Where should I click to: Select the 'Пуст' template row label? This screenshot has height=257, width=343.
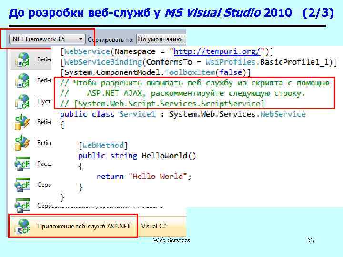pyautogui.click(x=44, y=101)
